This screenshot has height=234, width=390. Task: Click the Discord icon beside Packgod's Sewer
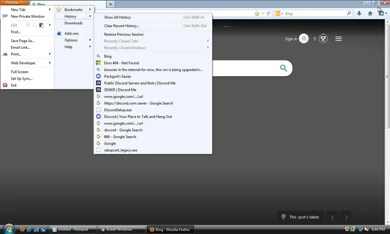coord(98,76)
